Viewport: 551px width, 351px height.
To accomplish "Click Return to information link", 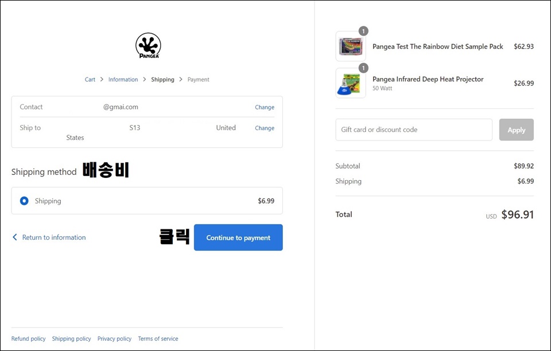I will pos(54,237).
